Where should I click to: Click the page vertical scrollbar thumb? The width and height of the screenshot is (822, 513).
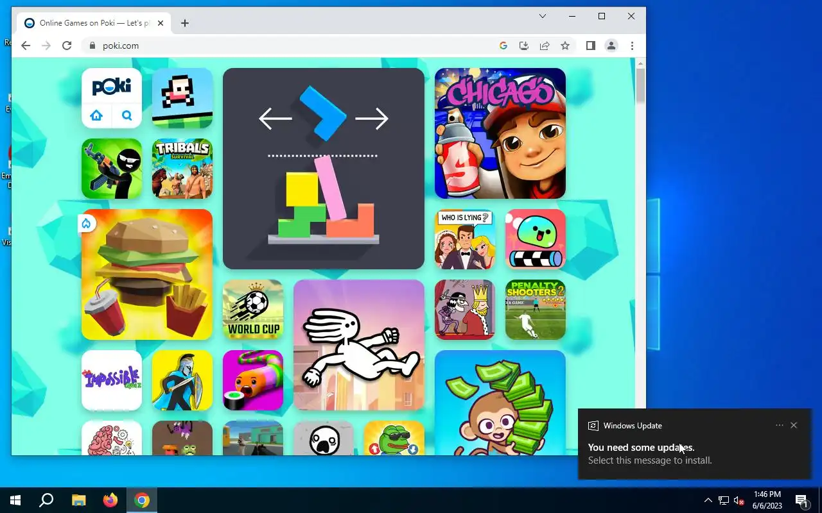click(x=640, y=85)
